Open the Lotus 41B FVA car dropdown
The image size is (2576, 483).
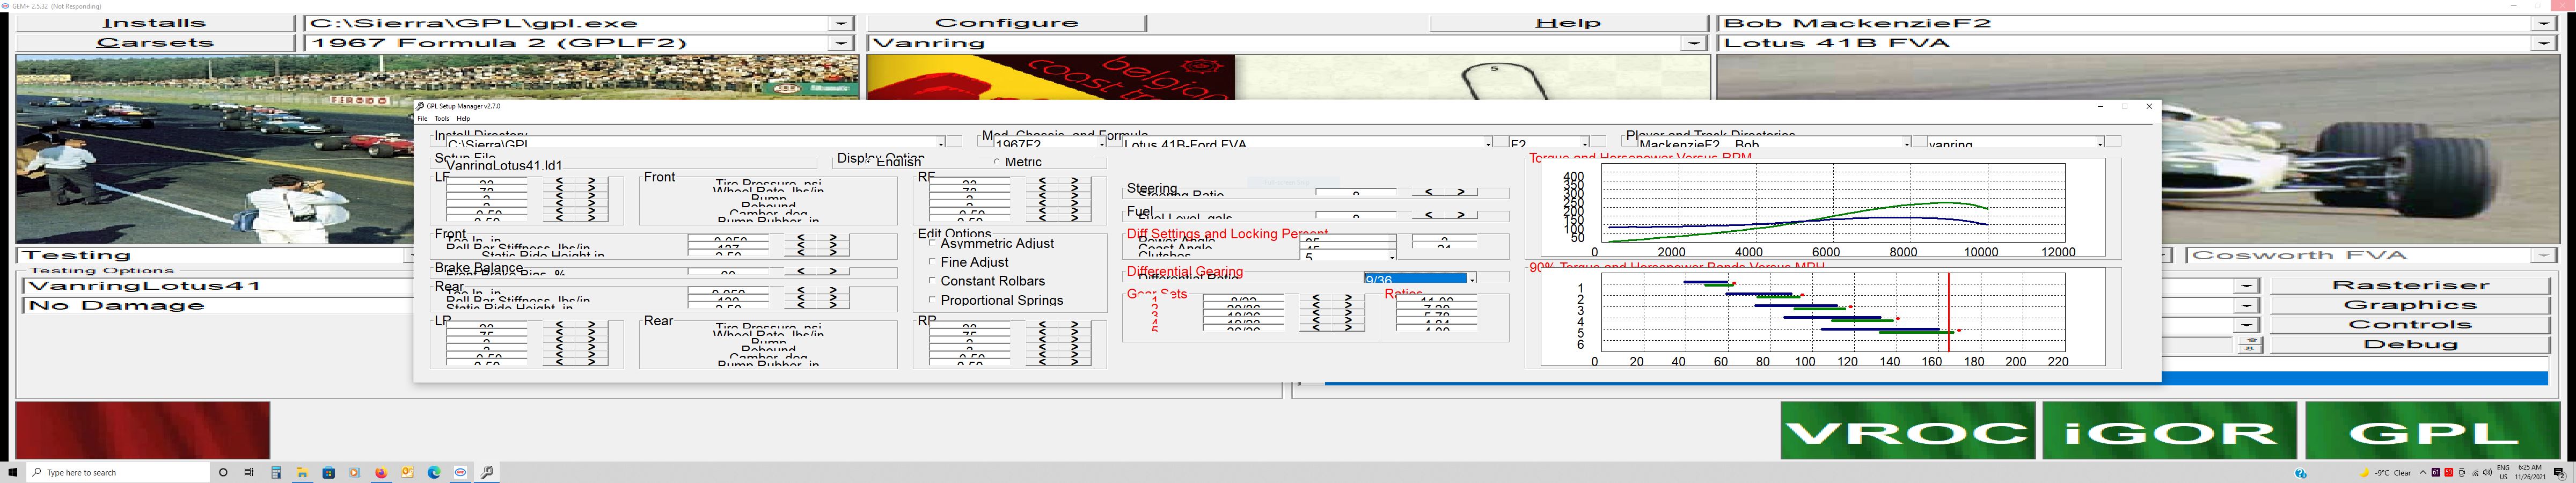pos(2543,43)
